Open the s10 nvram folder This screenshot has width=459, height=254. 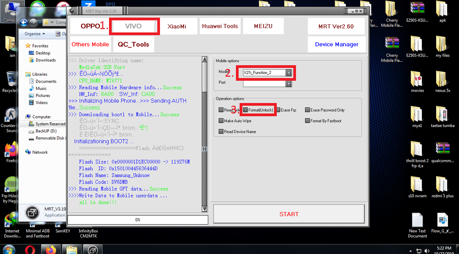417,187
